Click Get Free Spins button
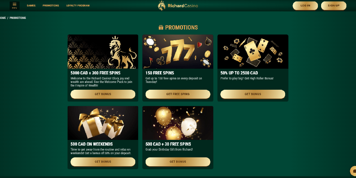Image resolution: width=356 pixels, height=178 pixels. click(x=178, y=94)
